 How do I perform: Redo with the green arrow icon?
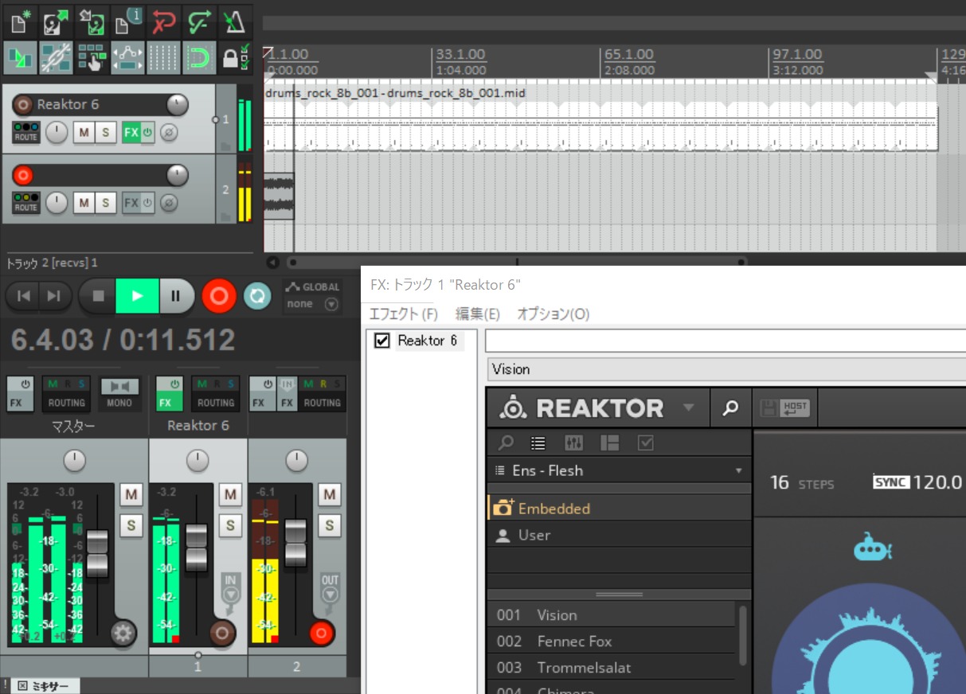[x=199, y=21]
